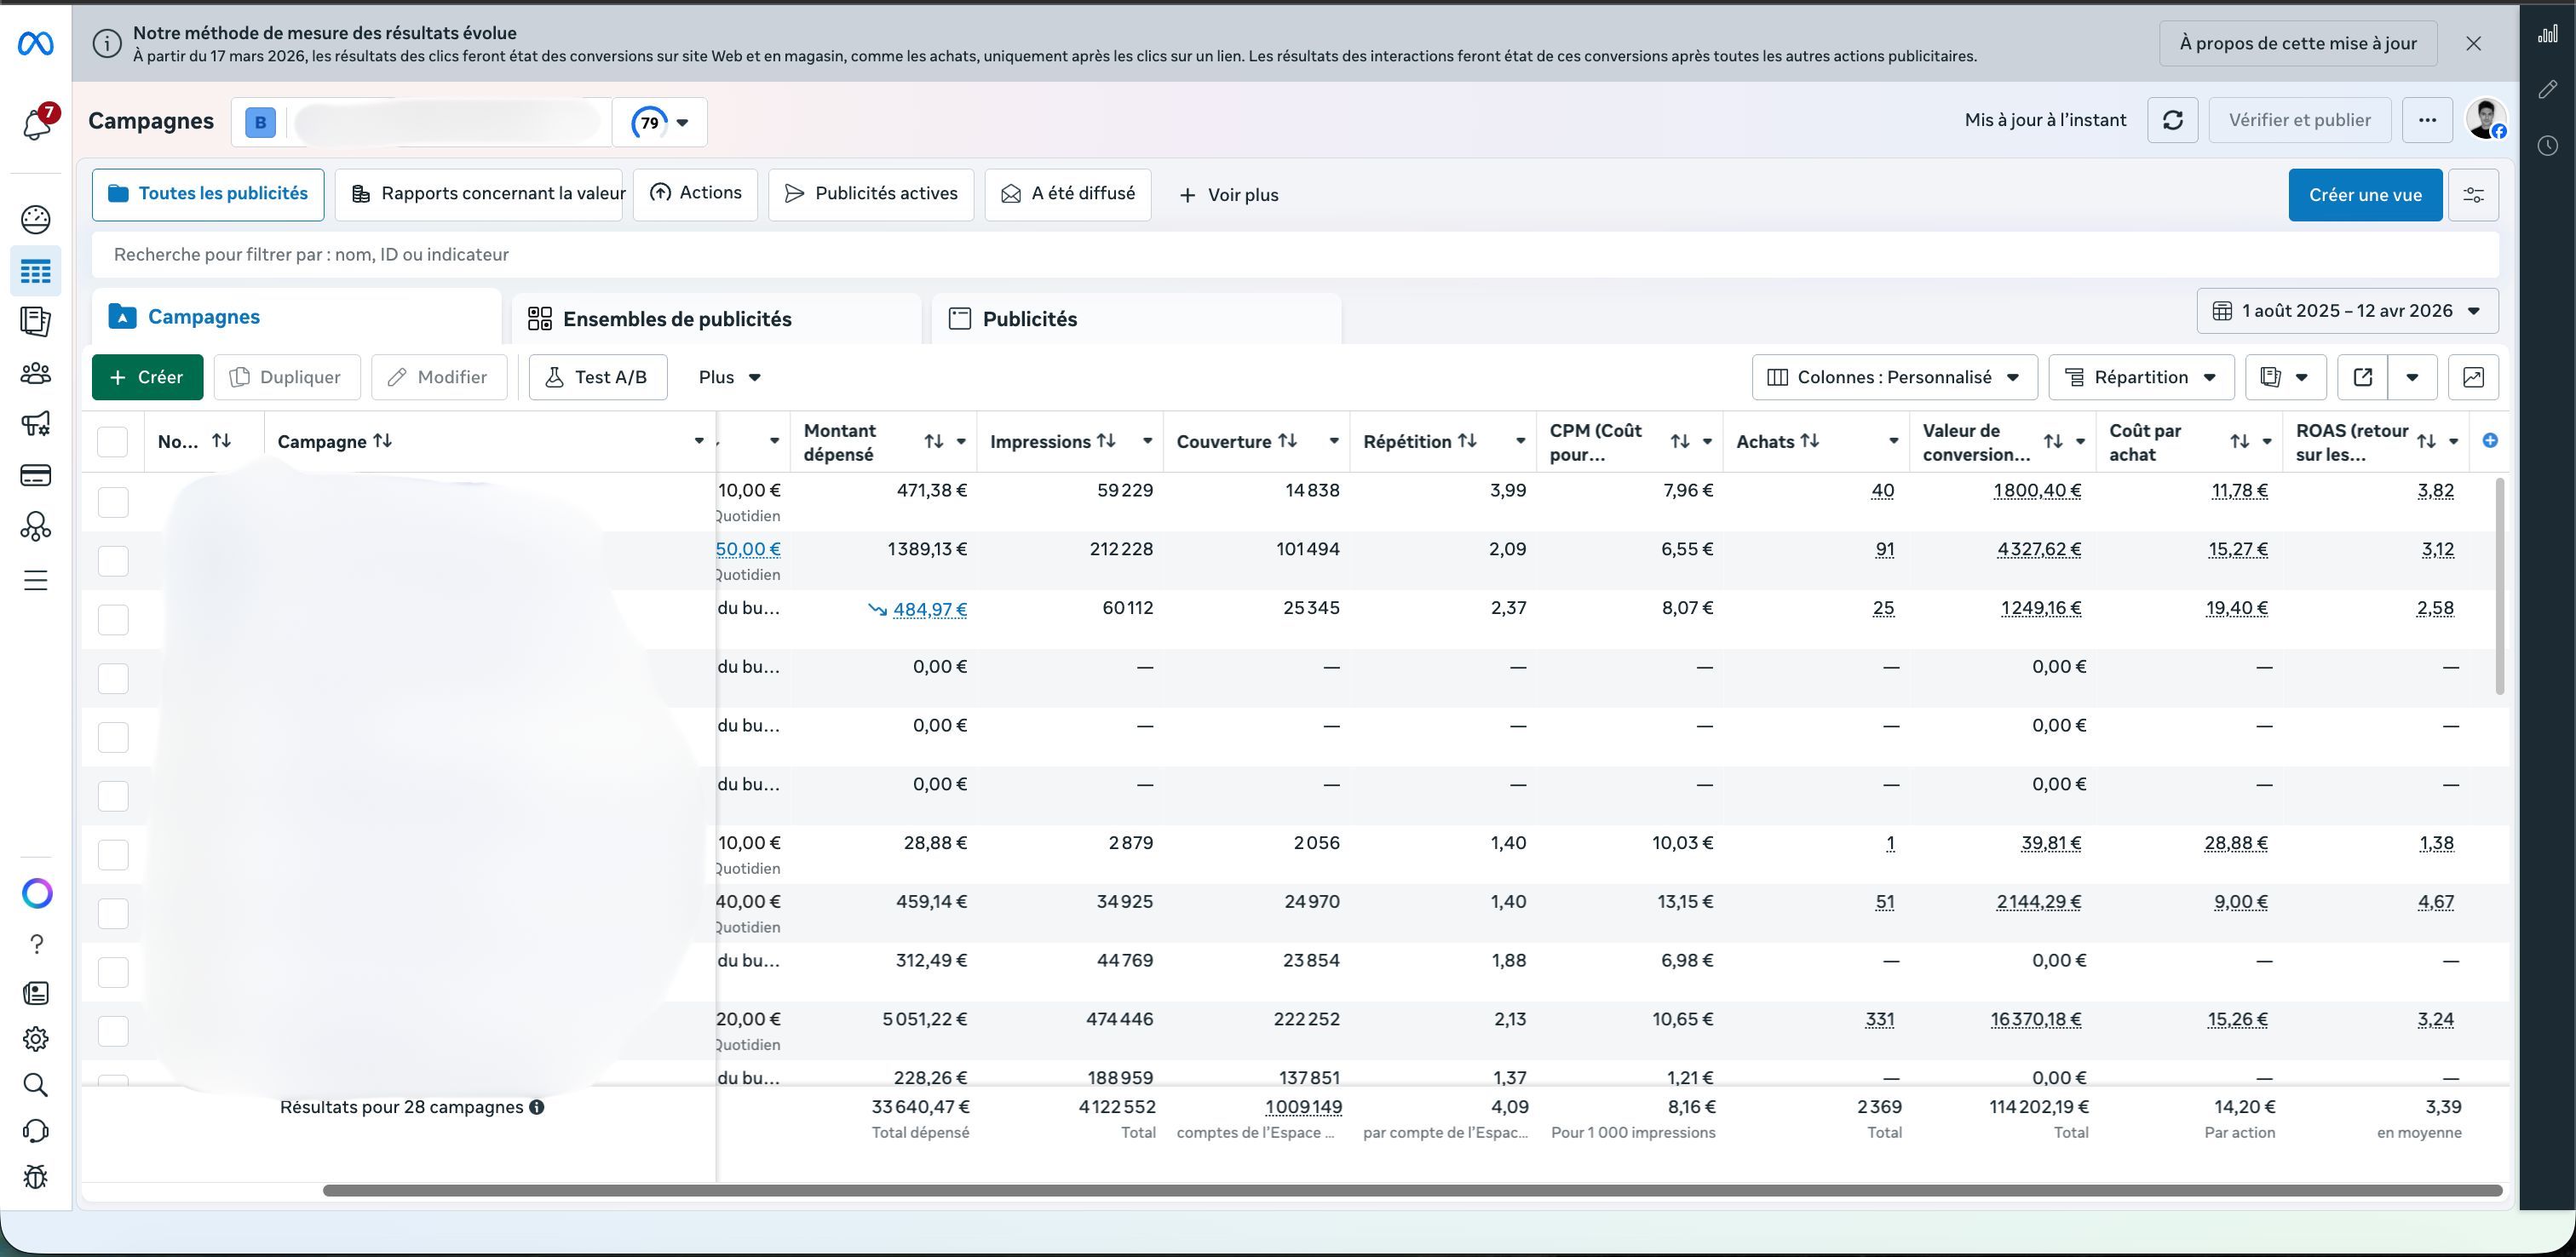Click À propos de cette mise à jour
This screenshot has height=1257, width=2576.
tap(2297, 43)
